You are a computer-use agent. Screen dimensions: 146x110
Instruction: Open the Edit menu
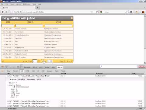(x=7, y=4)
